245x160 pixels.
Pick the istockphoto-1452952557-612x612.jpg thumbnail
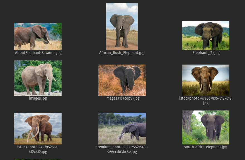click(38, 129)
